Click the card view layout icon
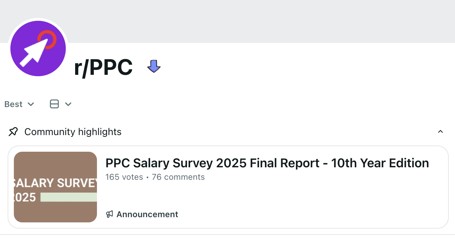 click(54, 104)
